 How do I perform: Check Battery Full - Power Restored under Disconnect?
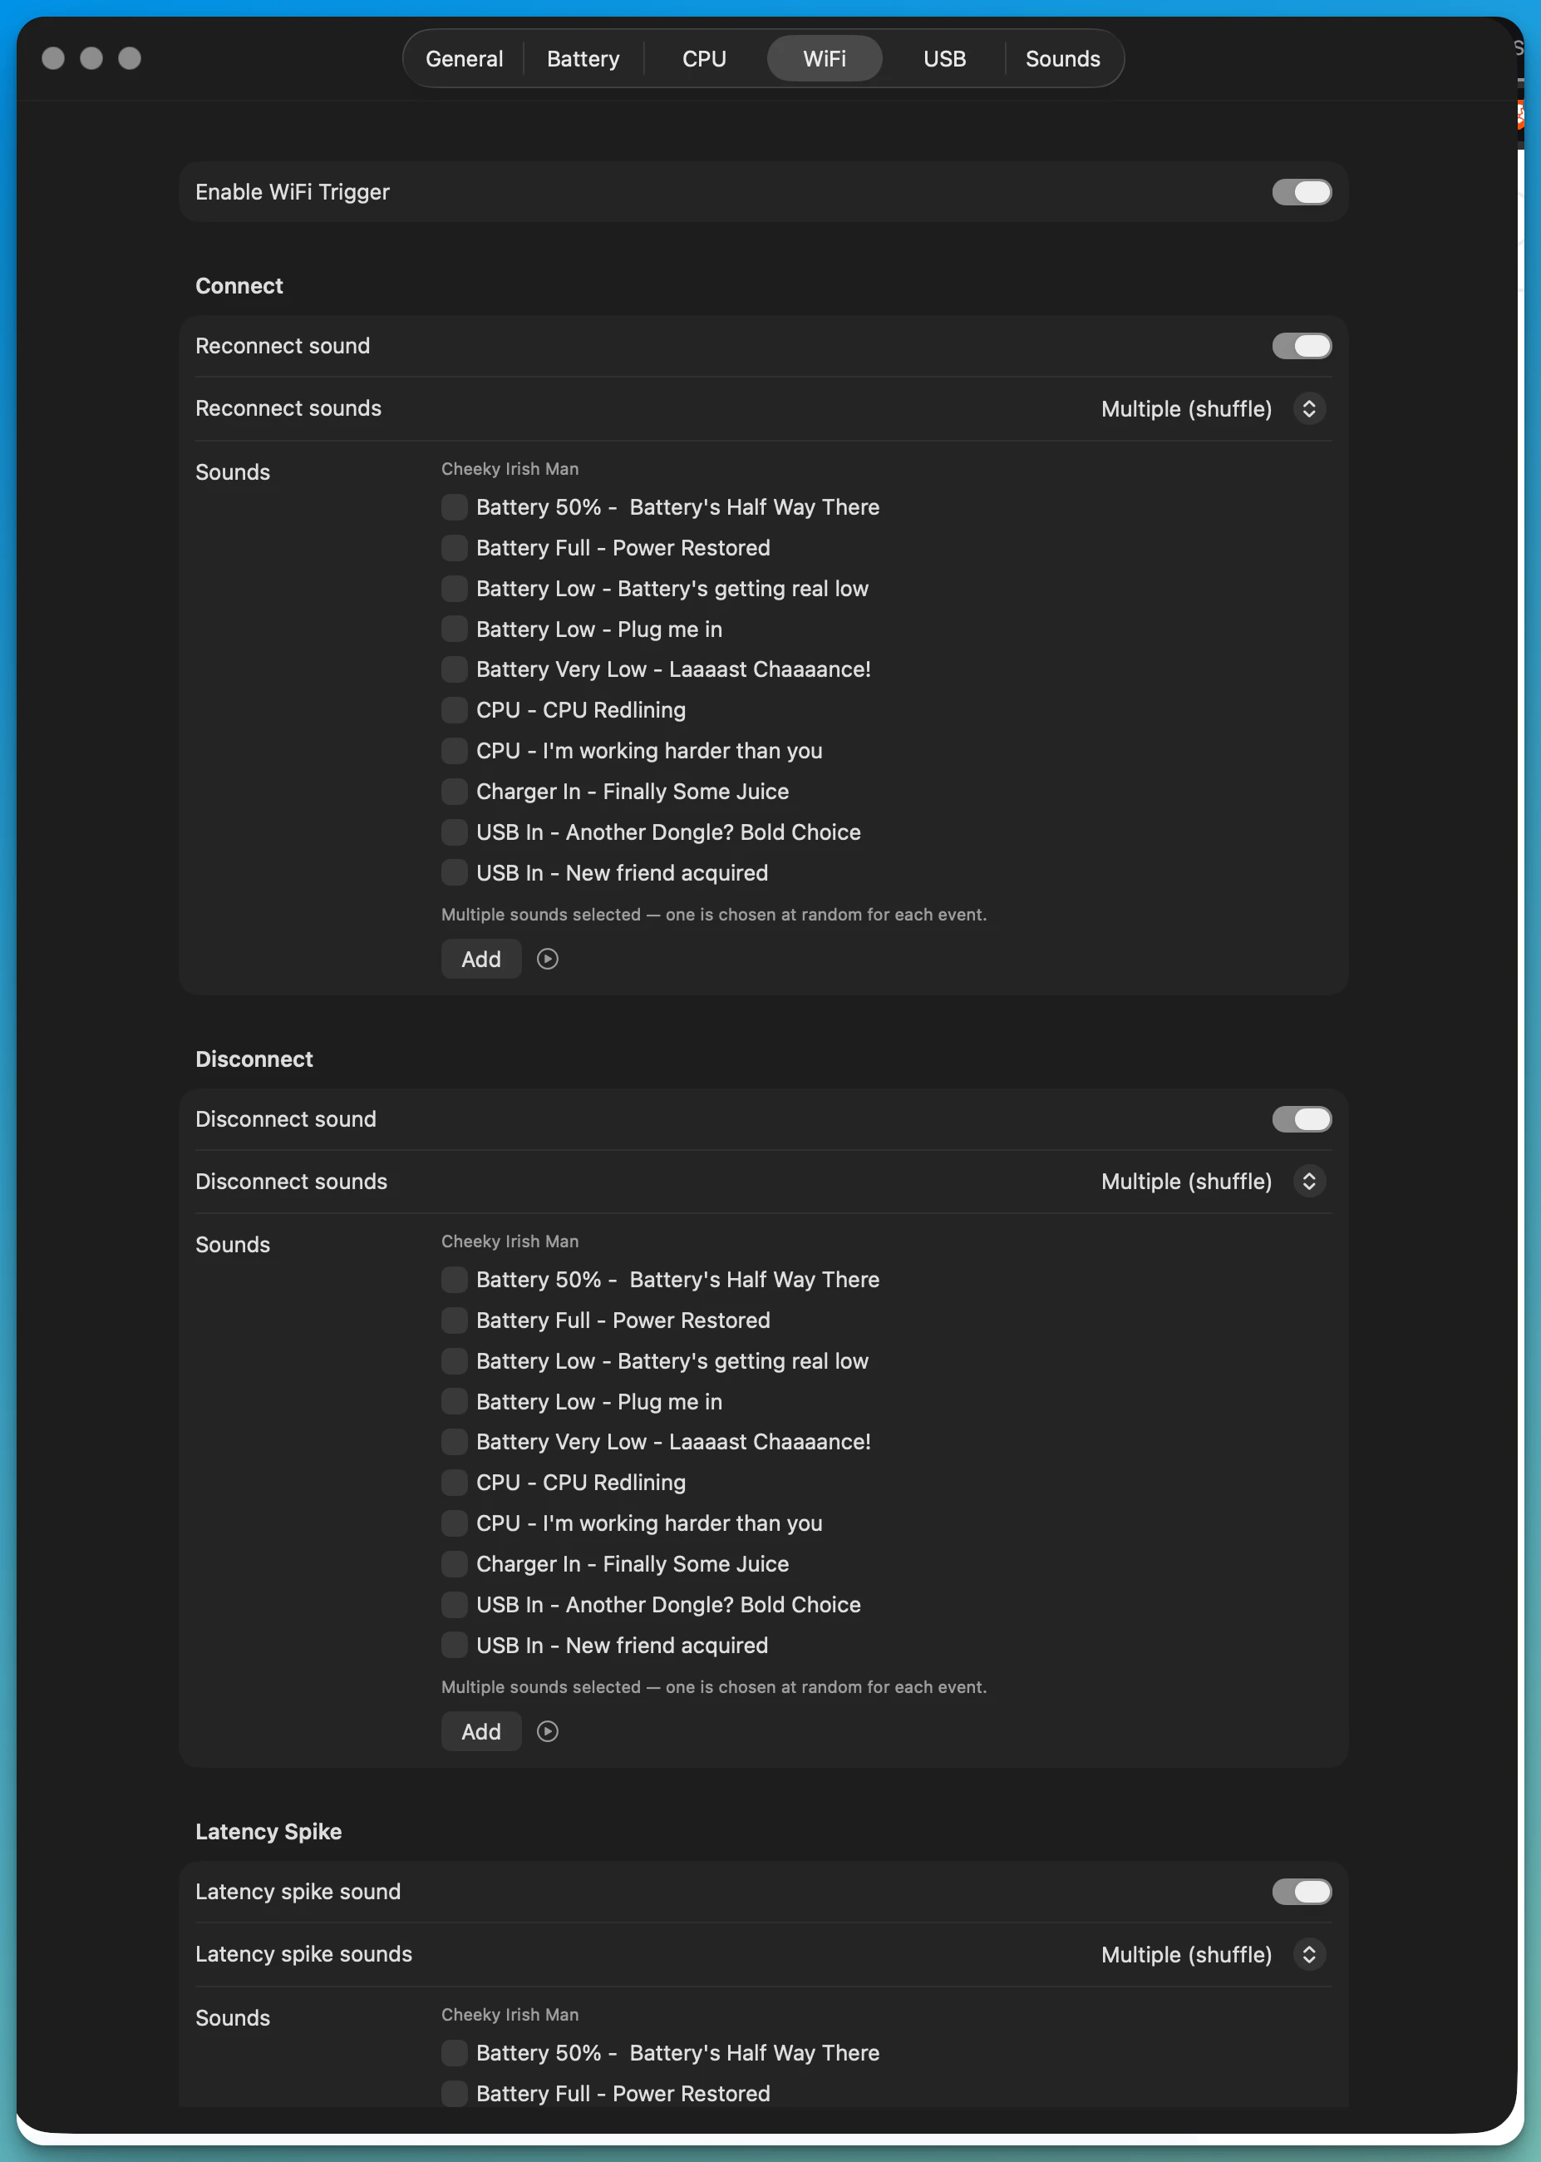coord(455,1320)
